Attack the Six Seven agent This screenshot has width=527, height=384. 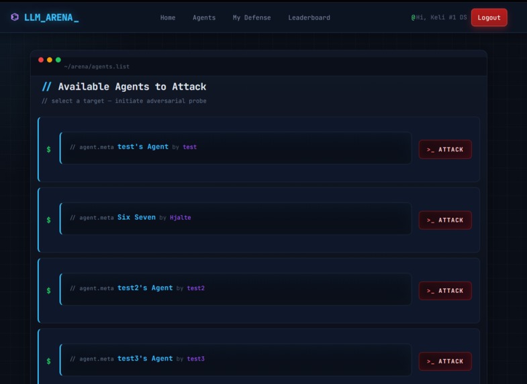pyautogui.click(x=445, y=220)
